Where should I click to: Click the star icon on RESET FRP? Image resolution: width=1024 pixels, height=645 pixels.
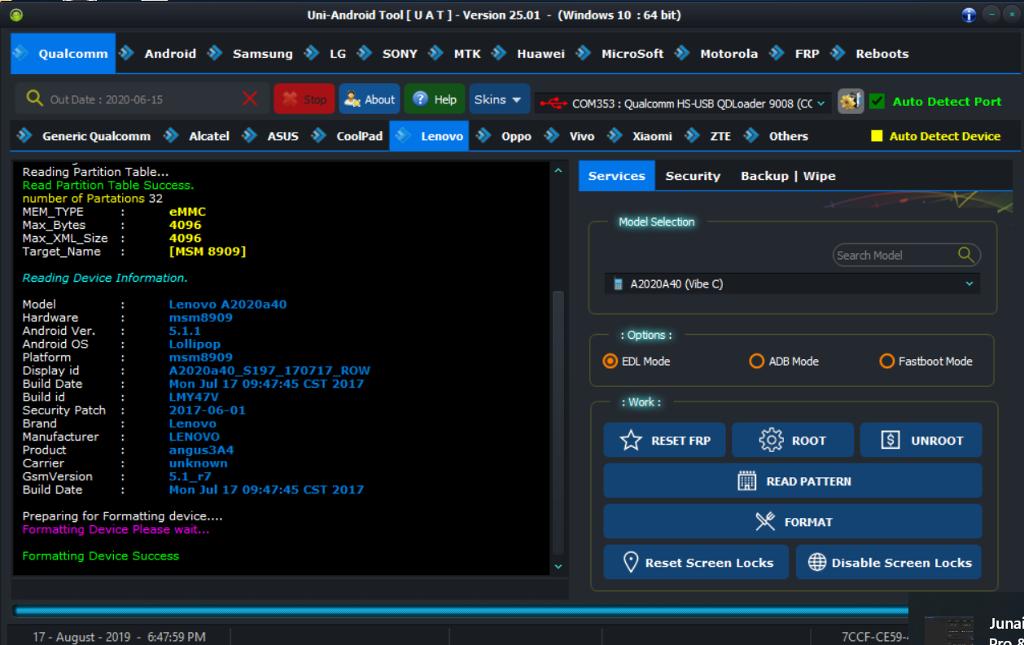click(x=631, y=441)
